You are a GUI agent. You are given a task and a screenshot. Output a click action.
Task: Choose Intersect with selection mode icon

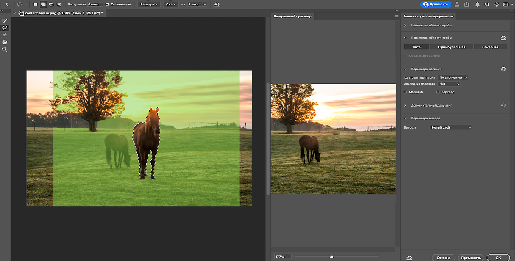58,4
